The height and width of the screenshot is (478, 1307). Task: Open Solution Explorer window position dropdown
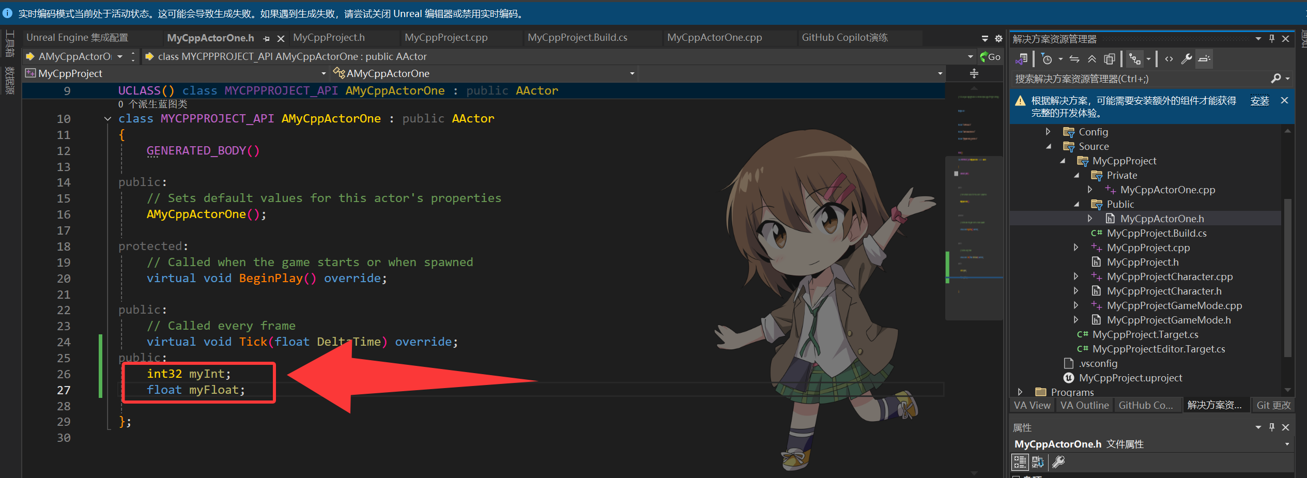coord(1258,39)
